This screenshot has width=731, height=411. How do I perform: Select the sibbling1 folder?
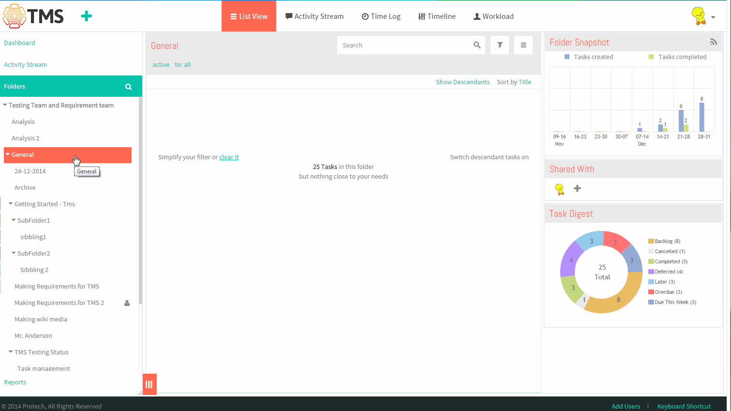click(x=33, y=237)
